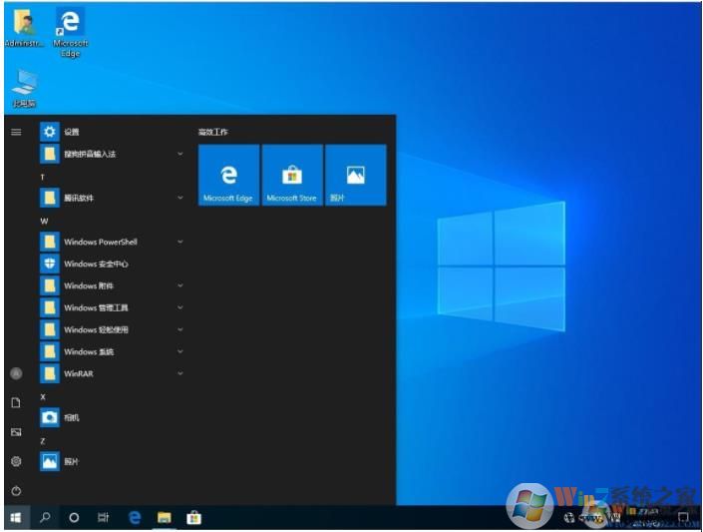Open Task View from the taskbar

point(103,518)
